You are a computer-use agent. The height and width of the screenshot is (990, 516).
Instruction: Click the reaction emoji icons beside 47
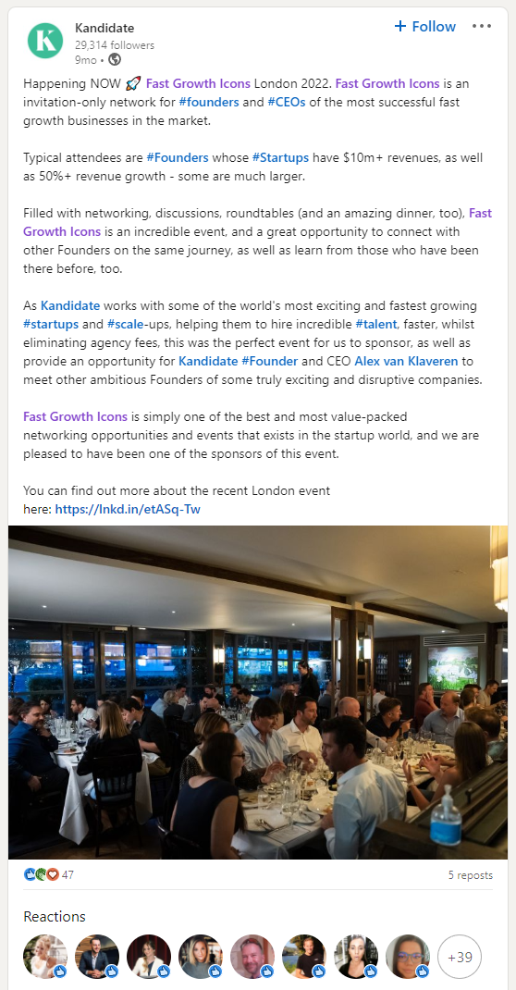41,874
